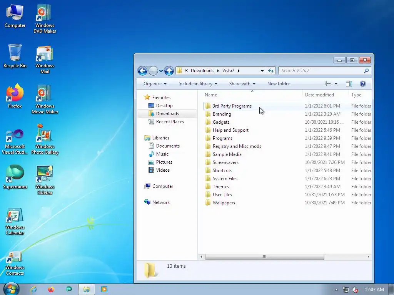Open the media player taskbar icon

tap(104, 290)
